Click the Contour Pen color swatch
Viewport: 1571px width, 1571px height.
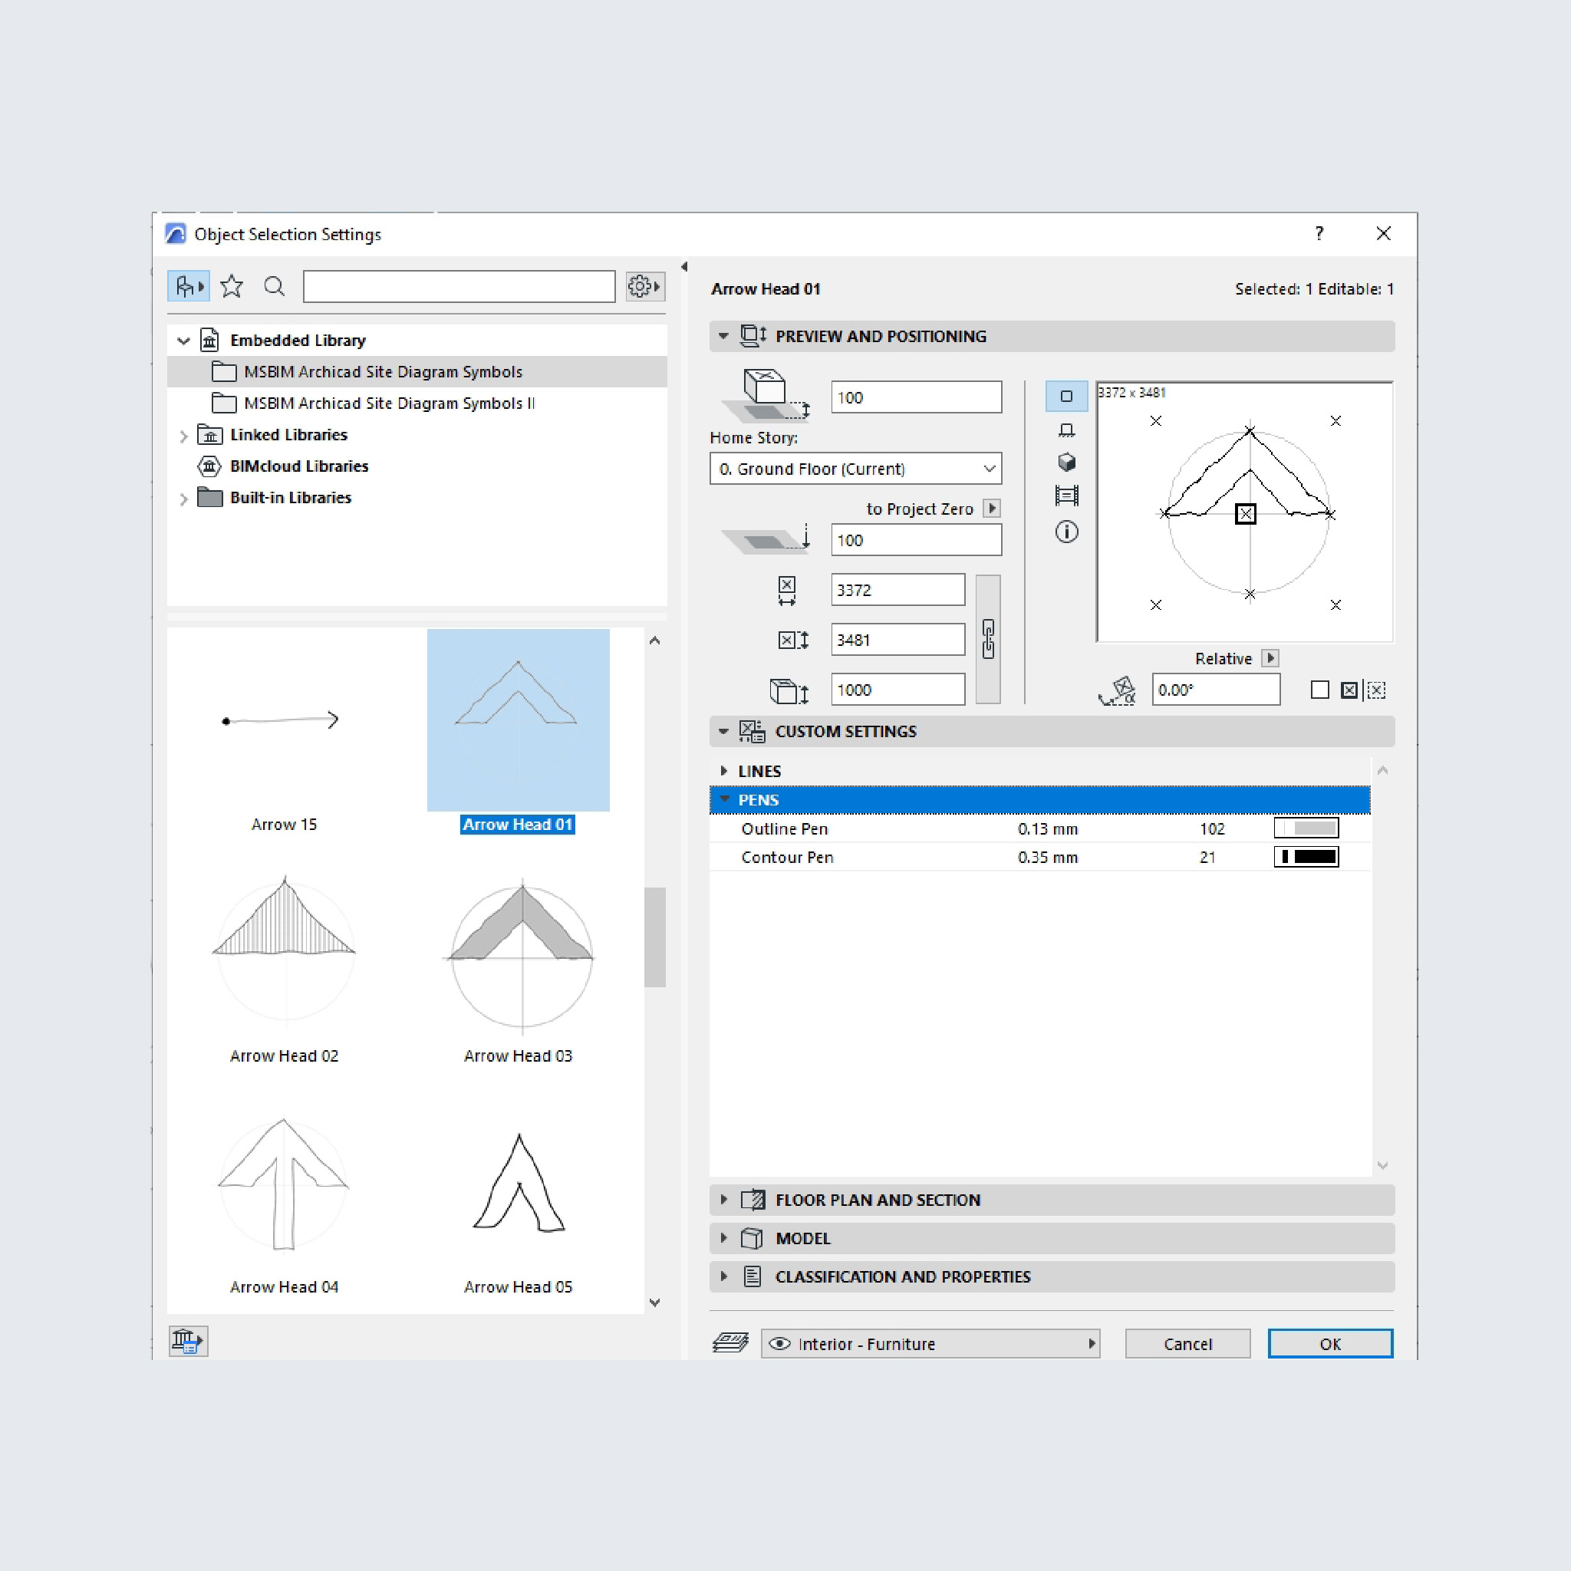1305,857
